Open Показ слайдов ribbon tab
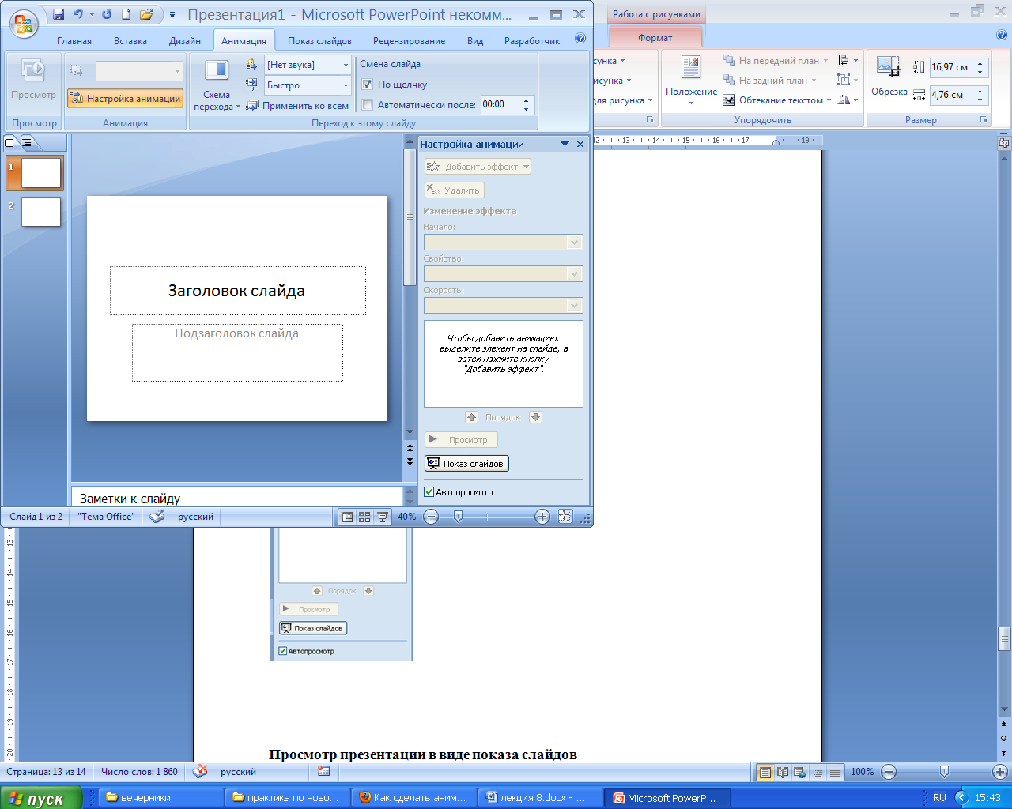The width and height of the screenshot is (1012, 809). click(x=319, y=41)
